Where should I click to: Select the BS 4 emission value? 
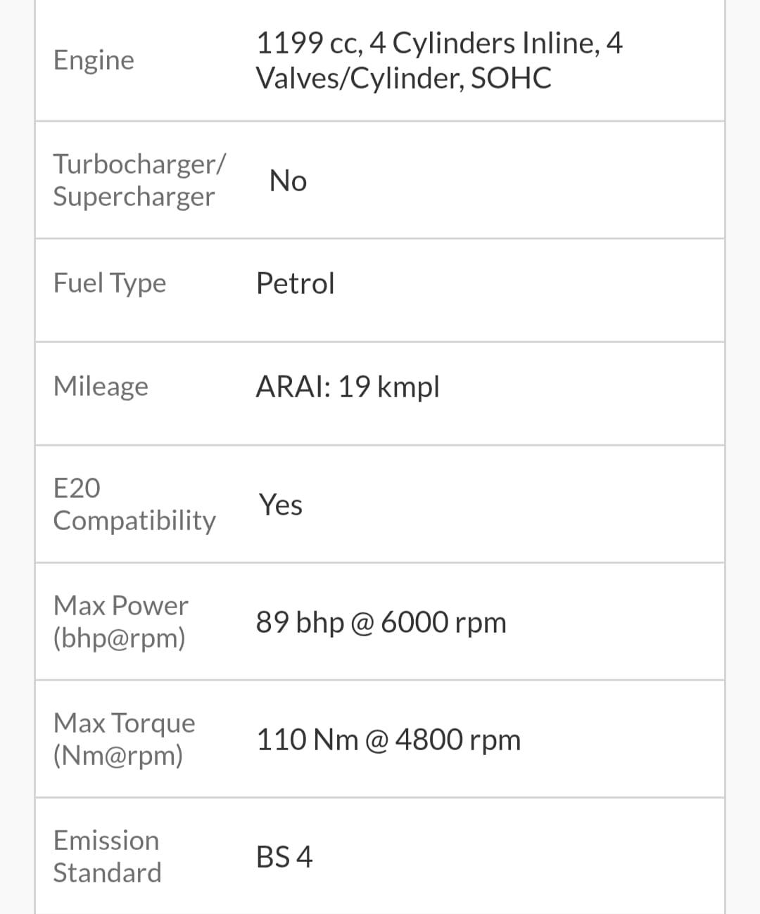pyautogui.click(x=284, y=857)
